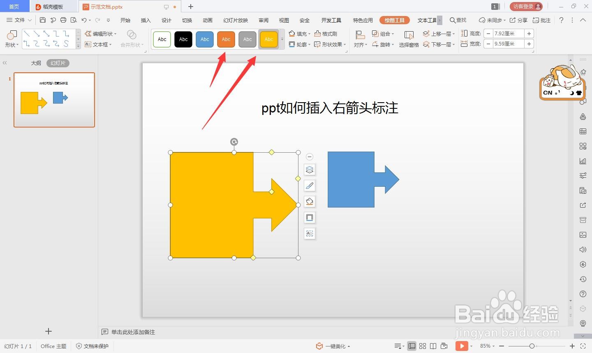This screenshot has width=592, height=353.
Task: Open the layers icon in floating shape toolbar
Action: tap(310, 170)
